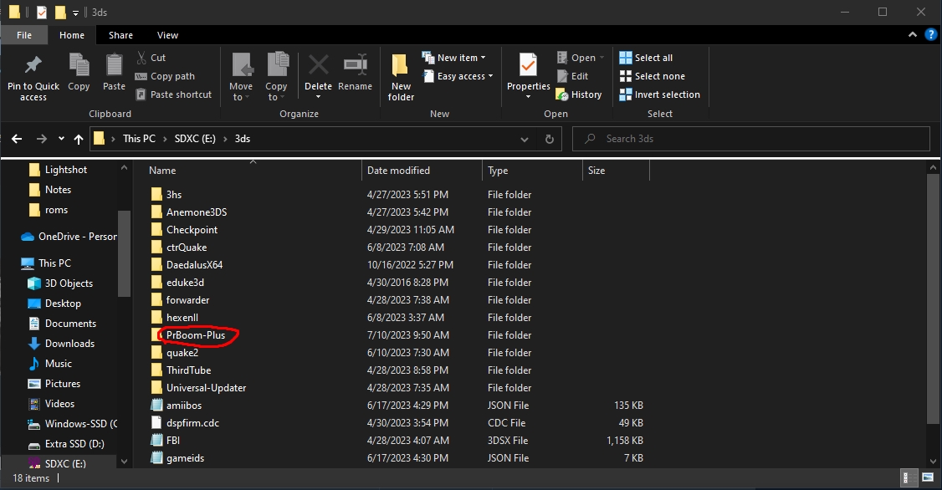This screenshot has height=490, width=942.
Task: Click Open in the Open group
Action: (581, 58)
